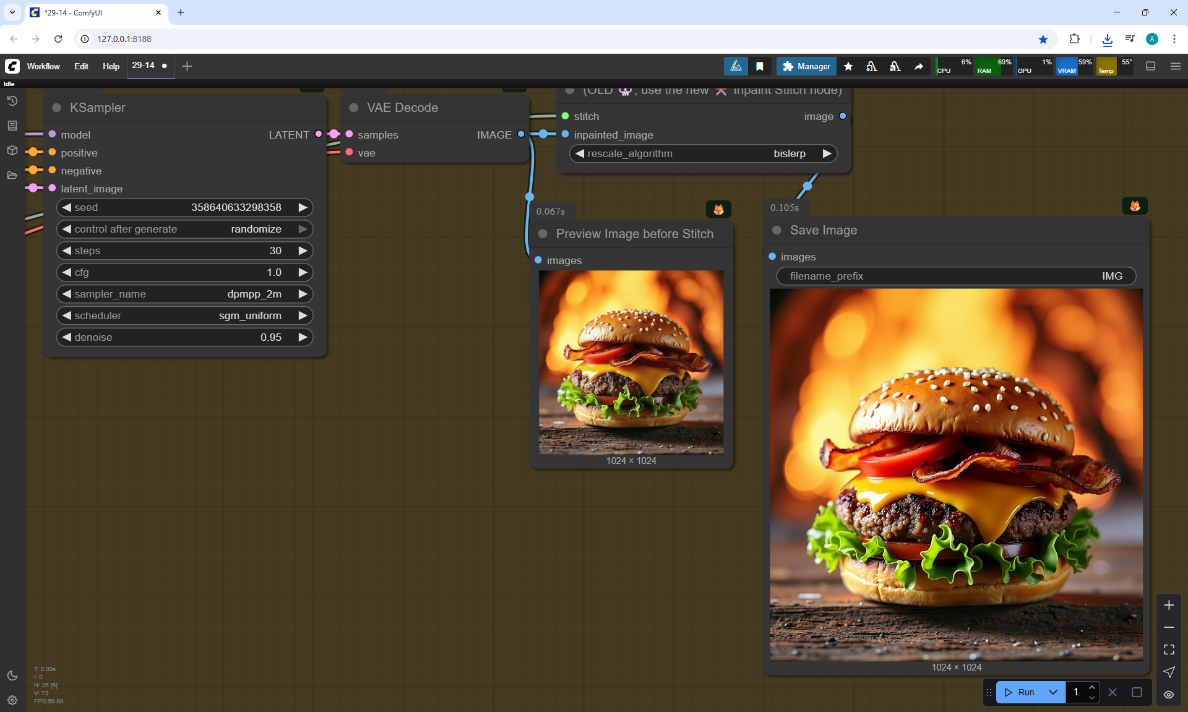Click the fox badge above Save Image
This screenshot has width=1188, height=712.
(1135, 206)
